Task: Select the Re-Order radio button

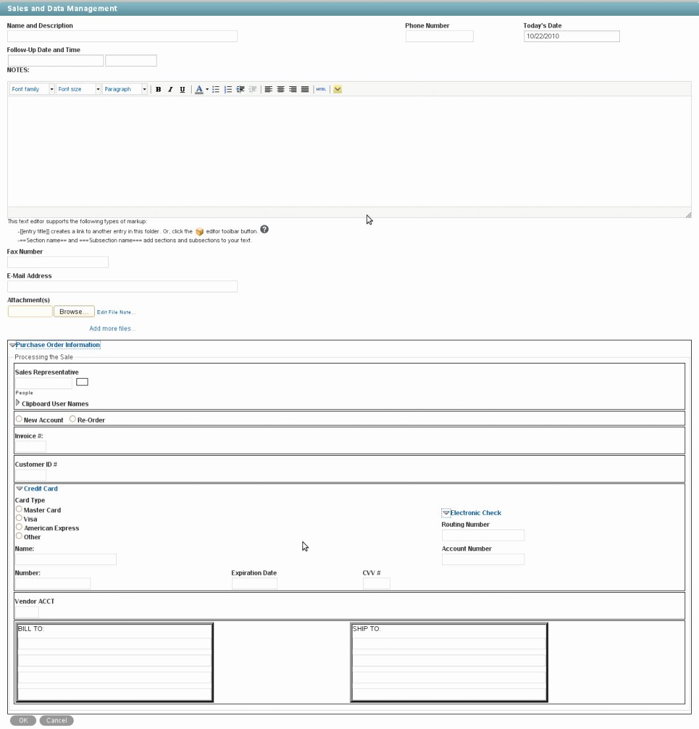Action: click(72, 419)
